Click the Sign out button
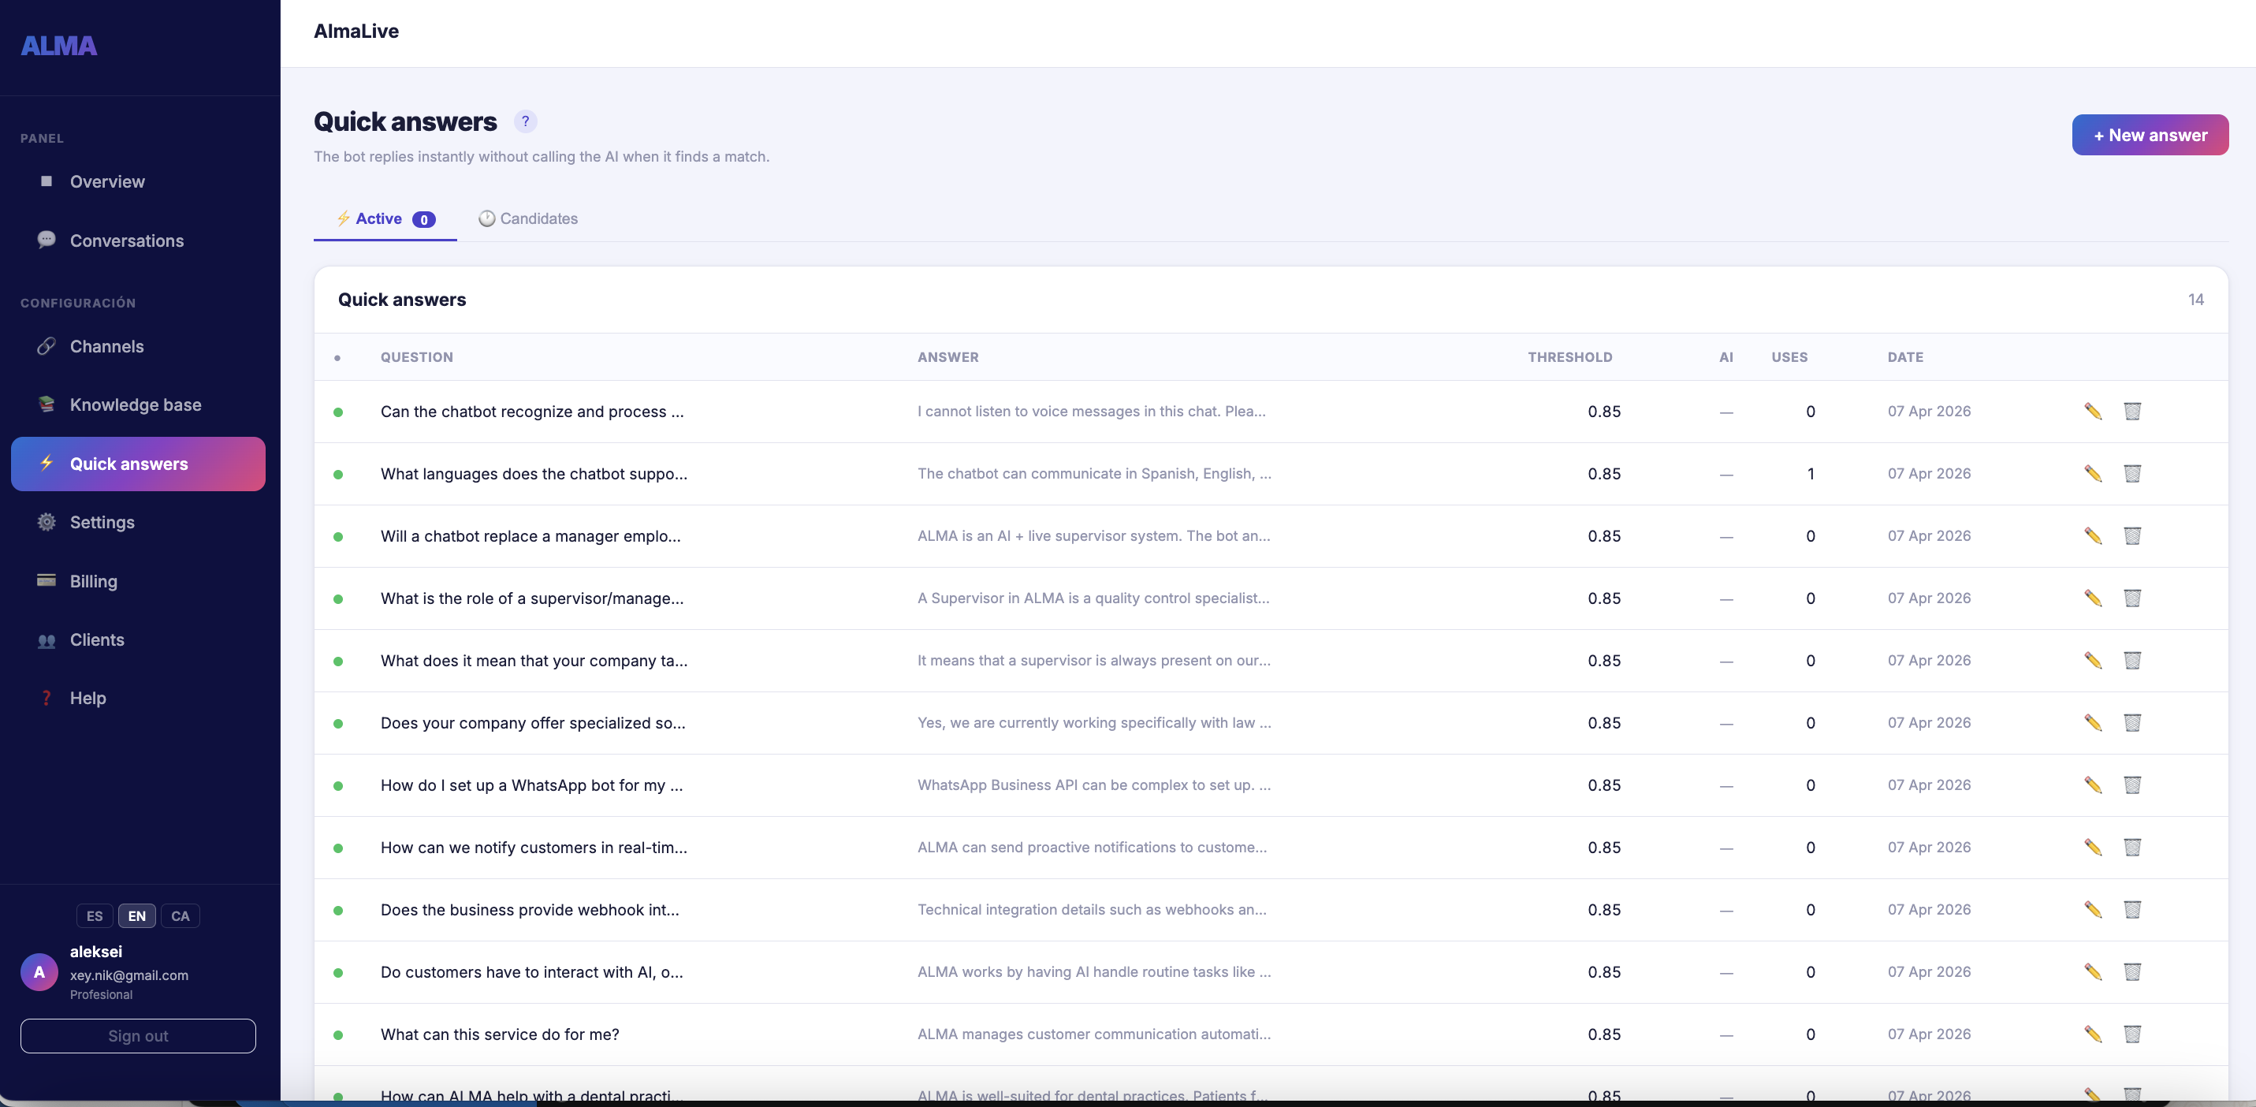This screenshot has width=2256, height=1107. (137, 1036)
